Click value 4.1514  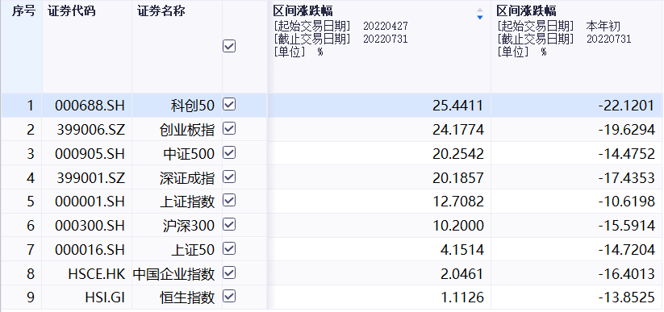point(462,250)
